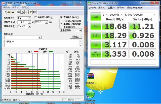
Task: Open the 檢視(V) menu in ATTO
Action: coord(16,7)
